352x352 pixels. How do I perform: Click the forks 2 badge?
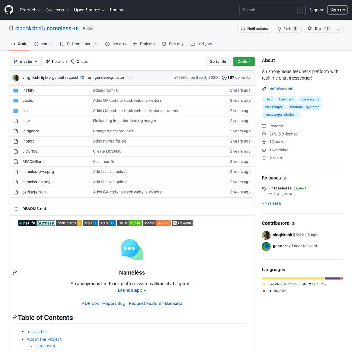[90, 223]
